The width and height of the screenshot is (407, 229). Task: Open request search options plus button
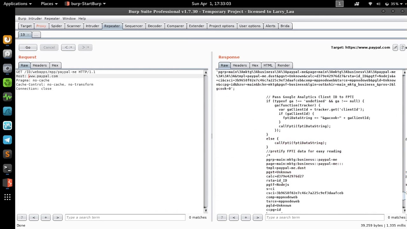pyautogui.click(x=45, y=218)
